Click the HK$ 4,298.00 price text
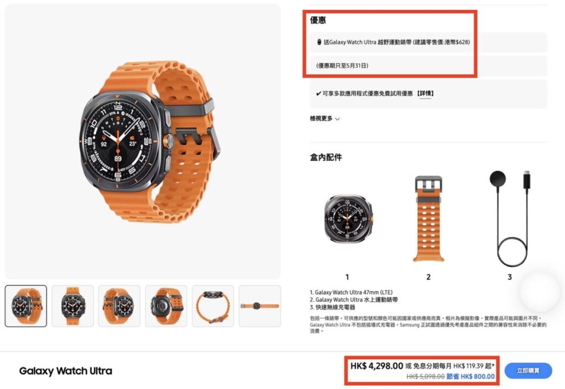This screenshot has height=389, width=565. [x=376, y=366]
